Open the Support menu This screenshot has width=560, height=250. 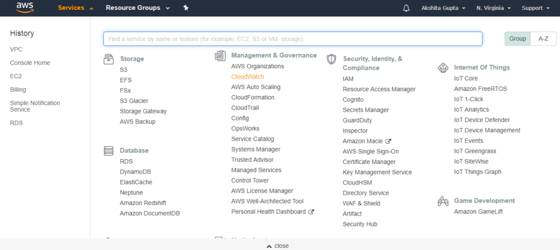point(536,8)
